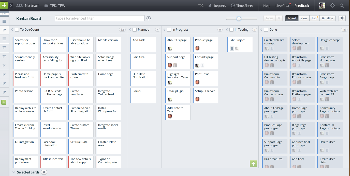Tick the In Progress column checkbox
The image size is (350, 176).
[x=169, y=30]
